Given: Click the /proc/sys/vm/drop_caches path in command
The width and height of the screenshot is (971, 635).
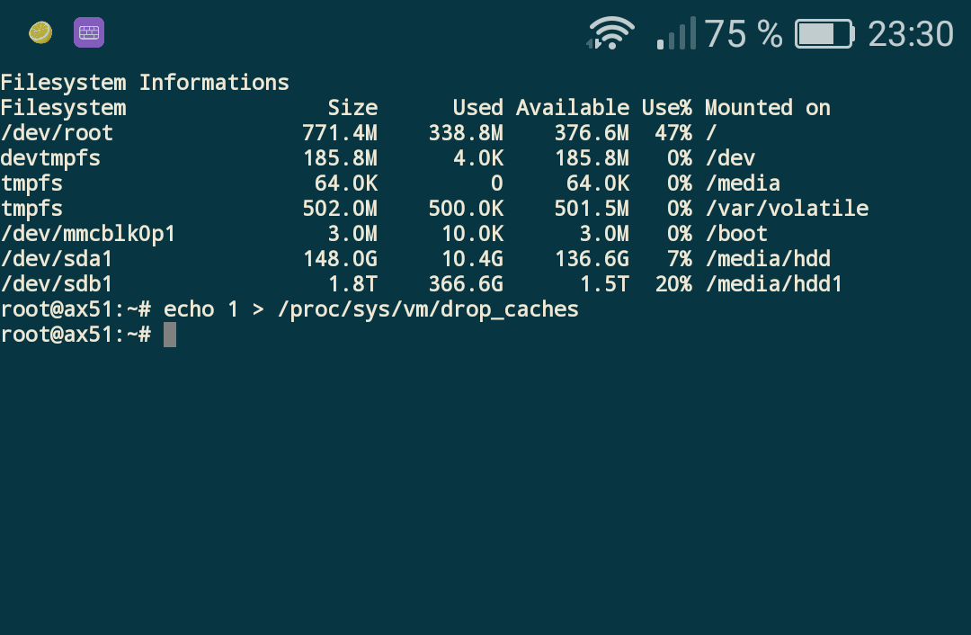Looking at the screenshot, I should pyautogui.click(x=427, y=309).
